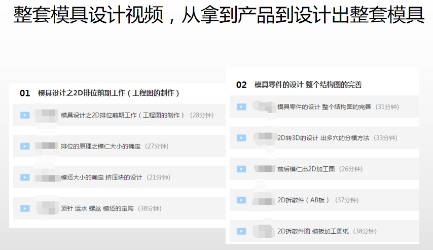The height and width of the screenshot is (250, 433).
Task: Click blurred tag beside 顶针 运水 螺丝
Action: (x=47, y=208)
